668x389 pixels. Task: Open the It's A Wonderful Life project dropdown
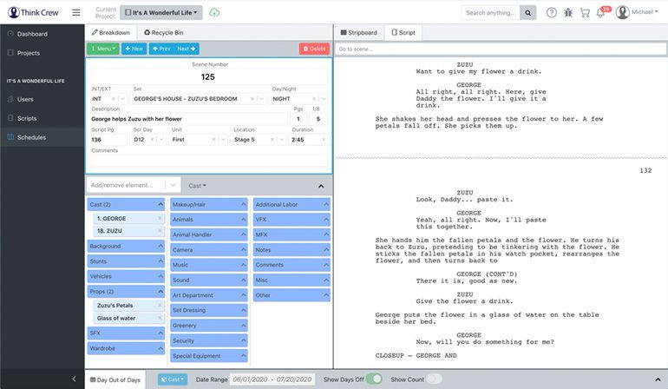click(161, 13)
